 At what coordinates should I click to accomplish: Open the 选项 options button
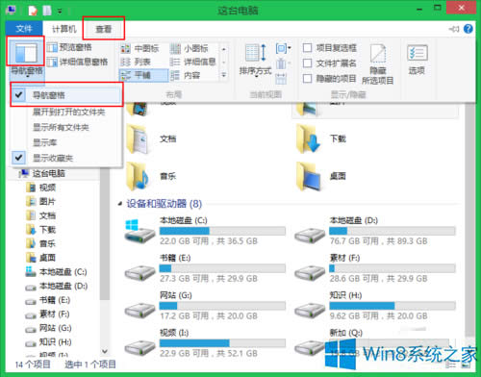pyautogui.click(x=418, y=60)
